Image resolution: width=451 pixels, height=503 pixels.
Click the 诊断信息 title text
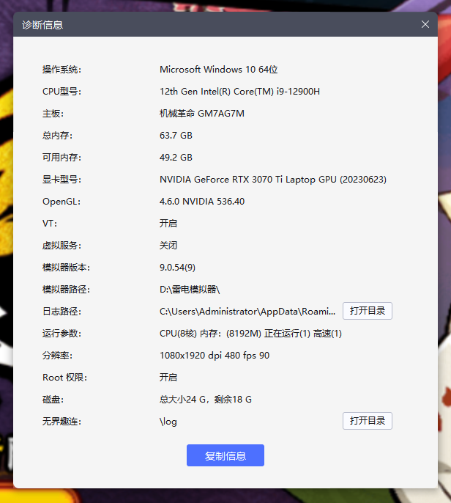pyautogui.click(x=42, y=25)
